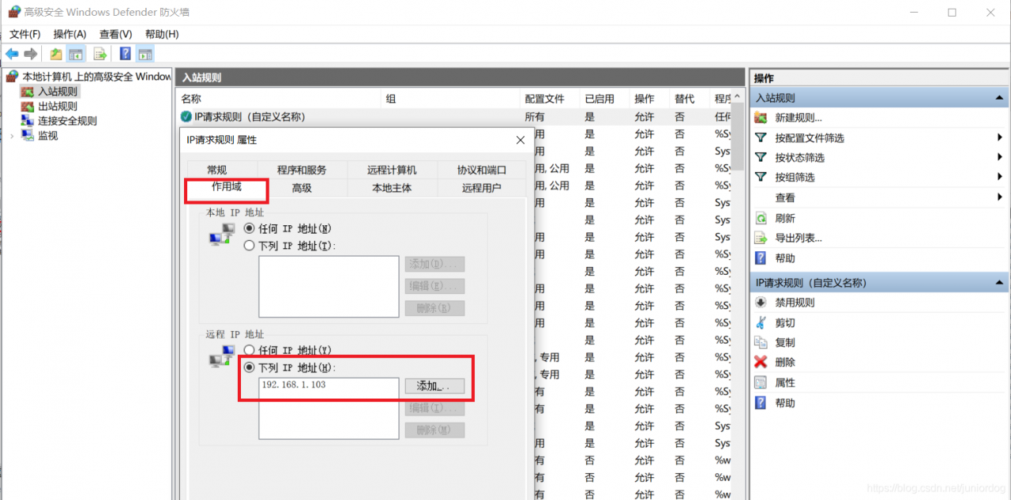1011x500 pixels.
Task: Sort by the 操作 column header
Action: [x=650, y=99]
